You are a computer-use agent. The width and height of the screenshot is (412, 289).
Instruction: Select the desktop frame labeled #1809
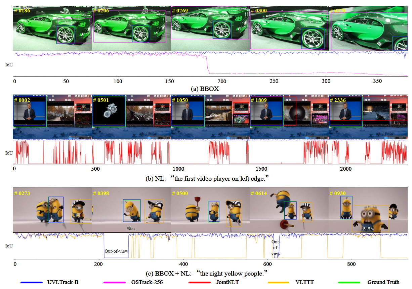point(289,117)
